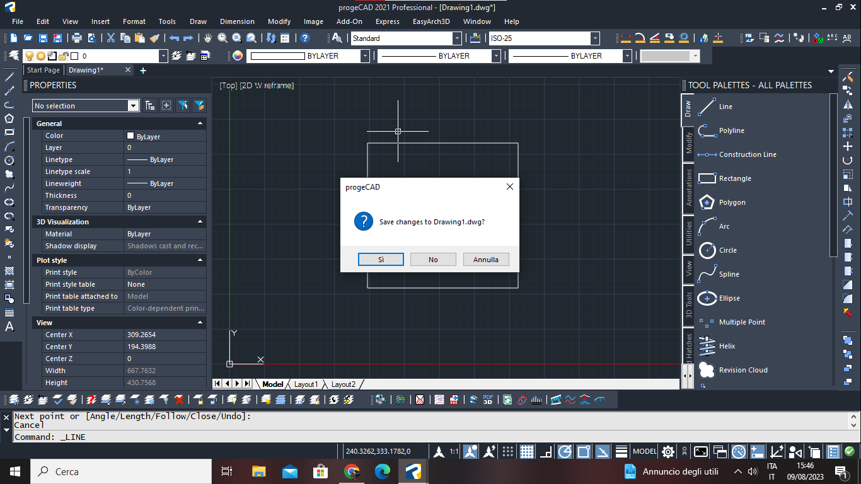
Task: Click the Windows Start button
Action: (x=15, y=471)
